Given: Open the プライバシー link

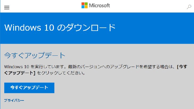Looking at the screenshot, I should coord(14,100).
